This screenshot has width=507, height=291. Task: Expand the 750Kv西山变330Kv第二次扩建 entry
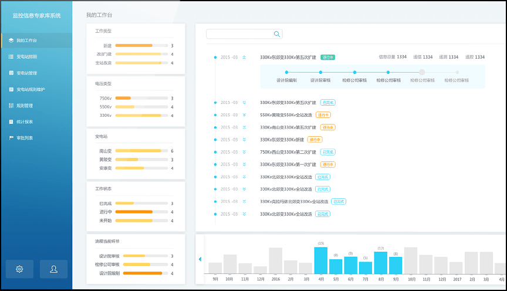(244, 152)
